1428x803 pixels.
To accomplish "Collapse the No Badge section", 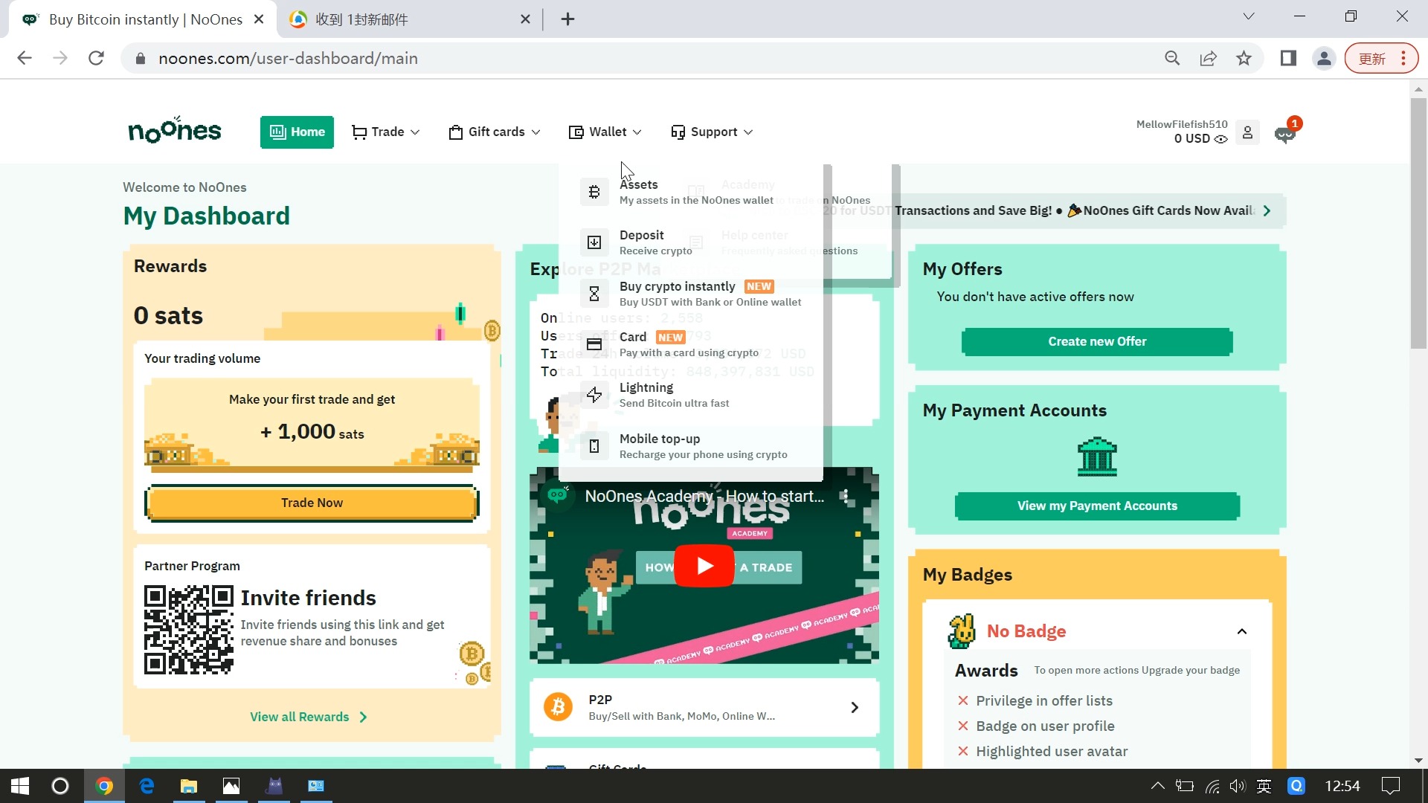I will 1241,631.
